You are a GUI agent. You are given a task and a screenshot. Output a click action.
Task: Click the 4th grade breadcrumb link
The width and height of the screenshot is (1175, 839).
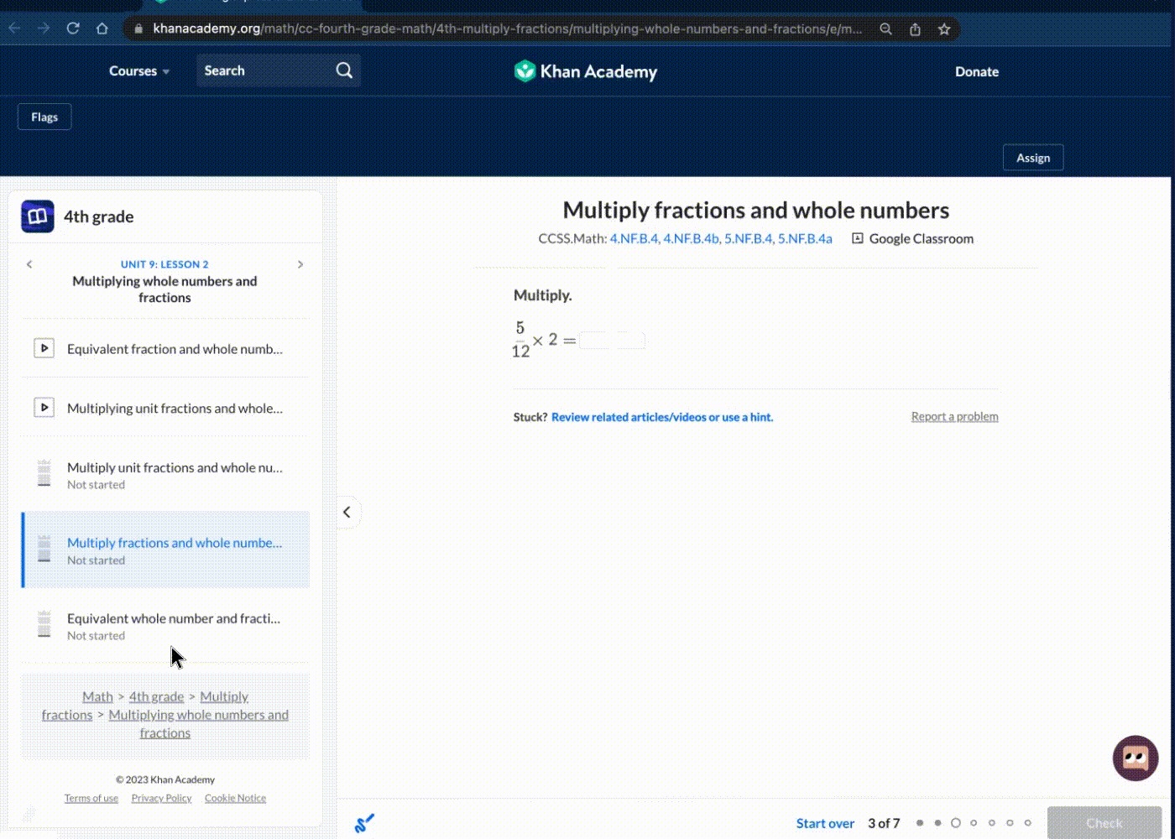156,696
